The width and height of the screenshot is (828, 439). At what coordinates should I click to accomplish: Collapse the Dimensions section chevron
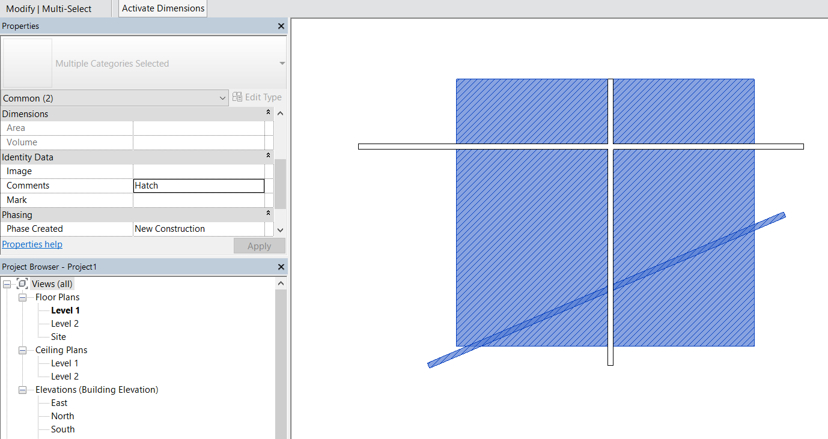(268, 114)
